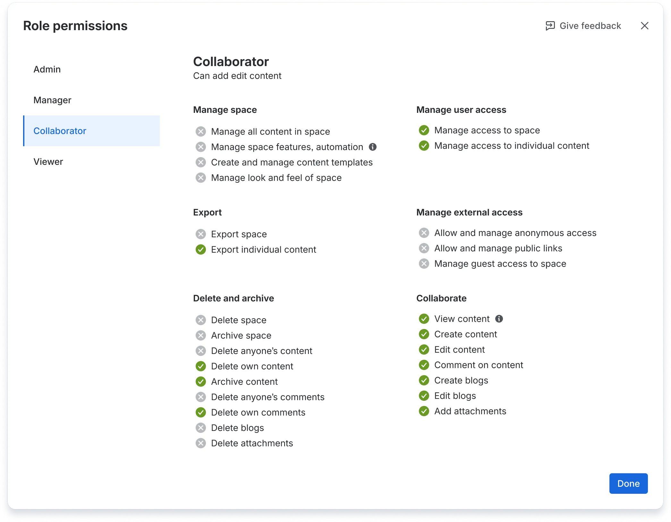
Task: Click Delete own comments text
Action: click(258, 412)
